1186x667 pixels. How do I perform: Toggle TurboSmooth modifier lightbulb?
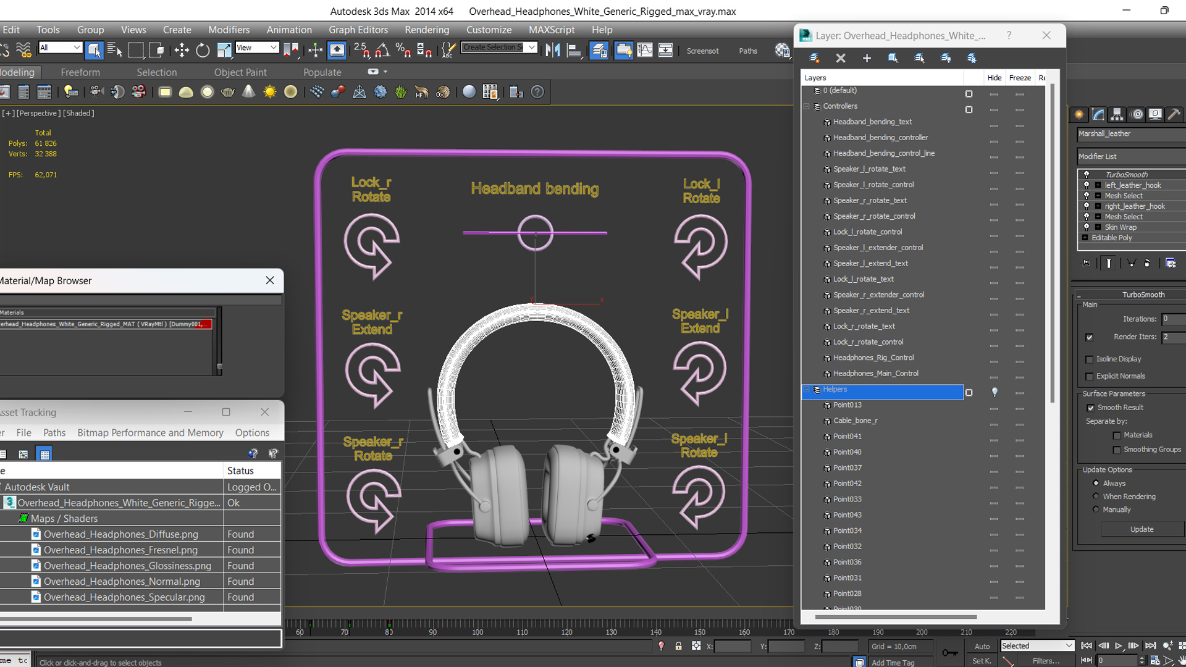pyautogui.click(x=1087, y=175)
